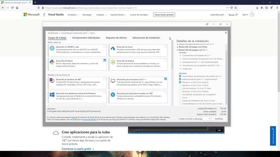Open the Comprar menu dropdown

[x=101, y=15]
